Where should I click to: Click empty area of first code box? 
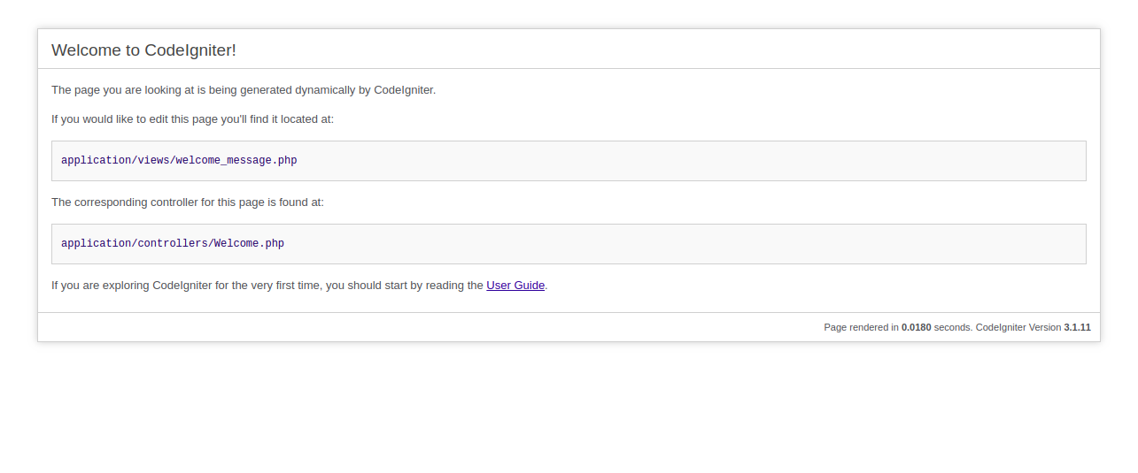[x=691, y=161]
